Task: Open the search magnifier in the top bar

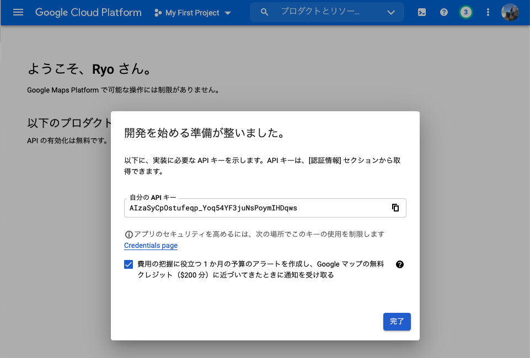Action: point(264,12)
